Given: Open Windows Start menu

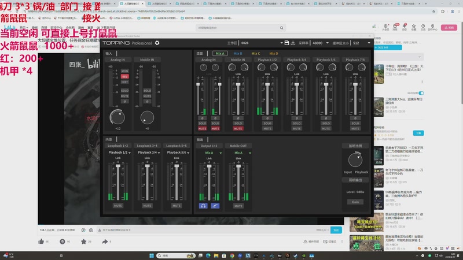Looking at the screenshot, I should pos(152,255).
